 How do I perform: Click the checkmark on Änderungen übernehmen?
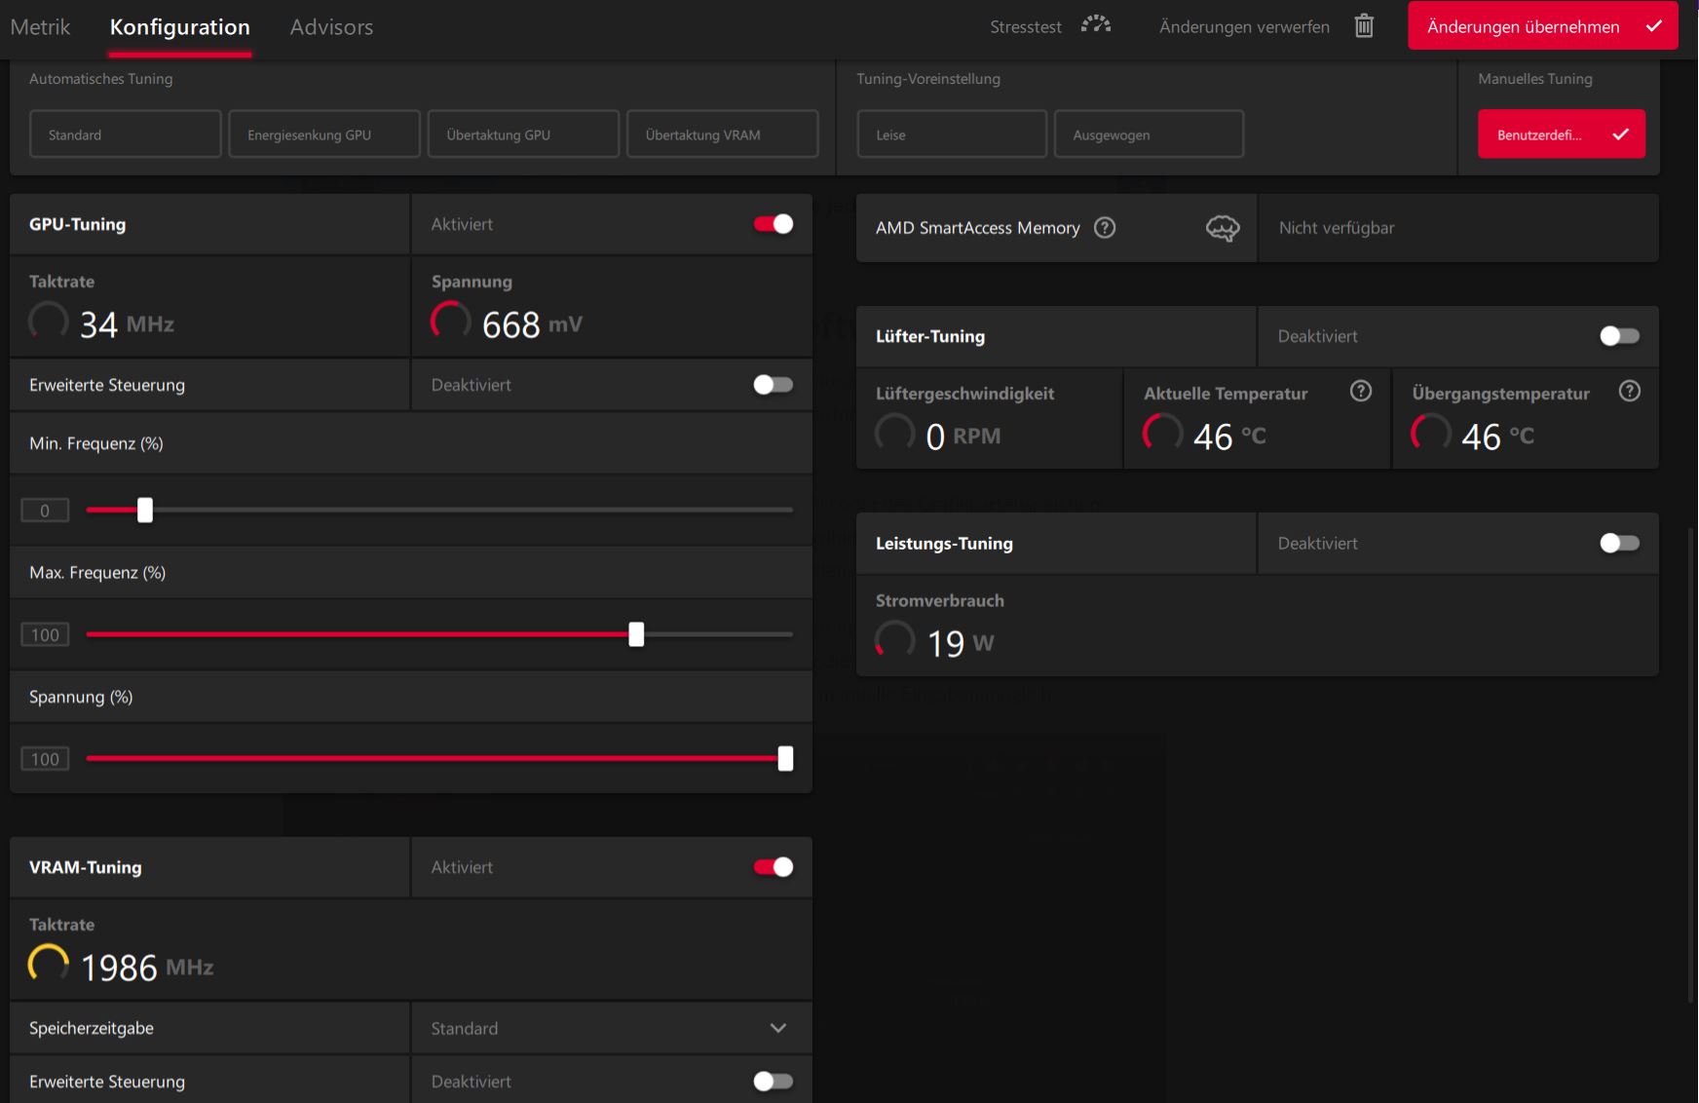coord(1654,26)
